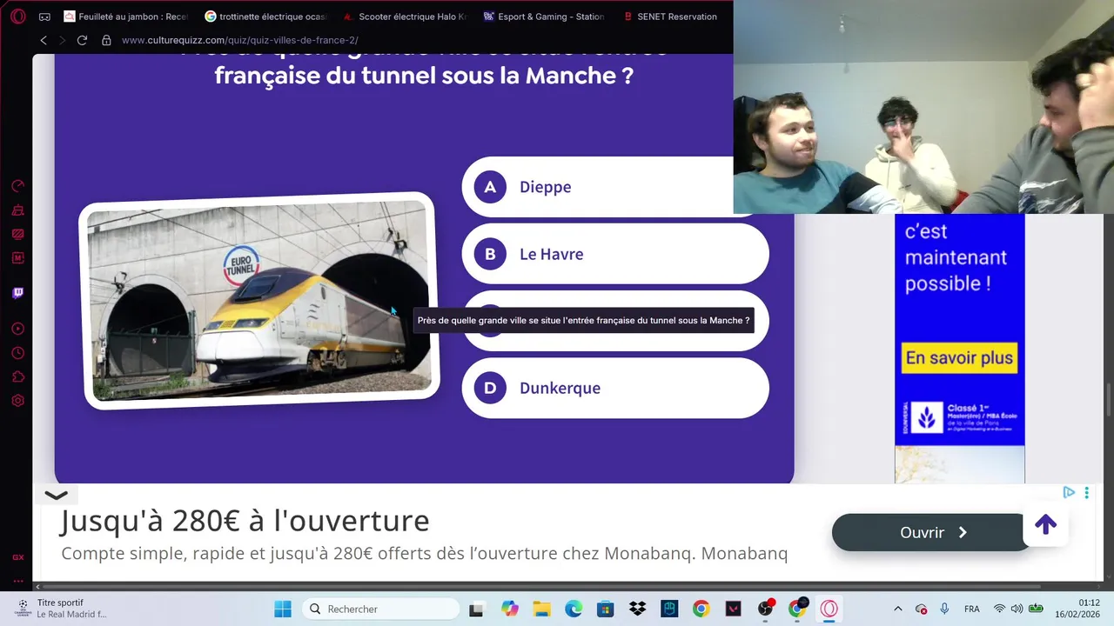
Task: Open the Opera GX main menu logo
Action: (x=17, y=17)
